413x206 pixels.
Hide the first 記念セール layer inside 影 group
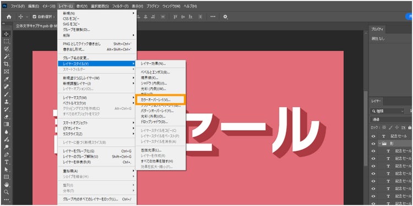tap(373, 151)
